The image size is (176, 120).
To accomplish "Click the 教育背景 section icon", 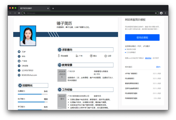I will 60,65.
